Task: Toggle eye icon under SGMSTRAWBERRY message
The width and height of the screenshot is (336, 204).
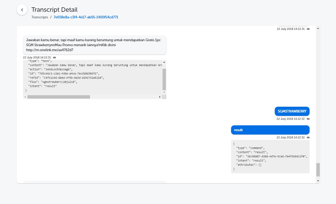Action: coord(308,119)
